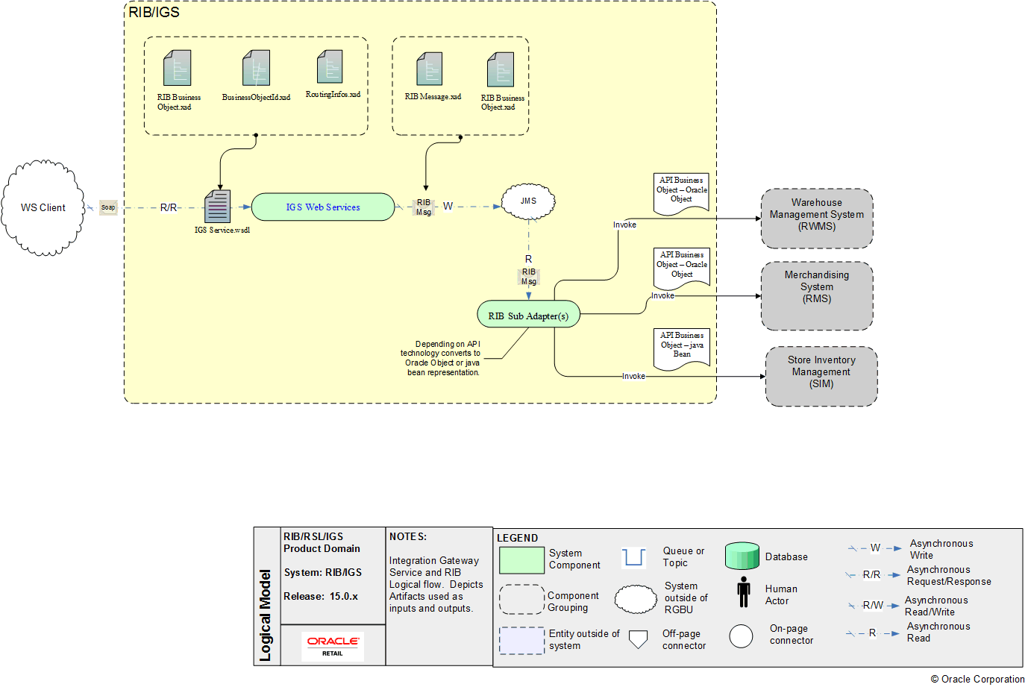This screenshot has width=1031, height=690.
Task: Click the Off-page connector legend symbol
Action: tap(638, 639)
